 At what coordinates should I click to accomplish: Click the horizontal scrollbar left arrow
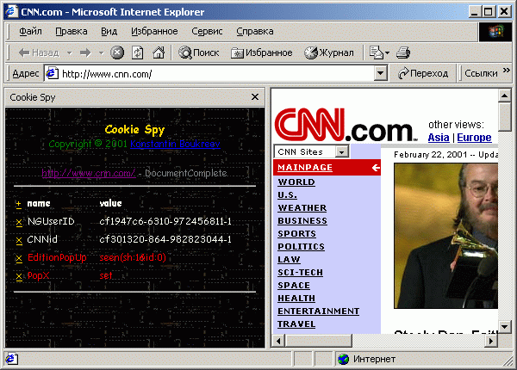[x=279, y=341]
